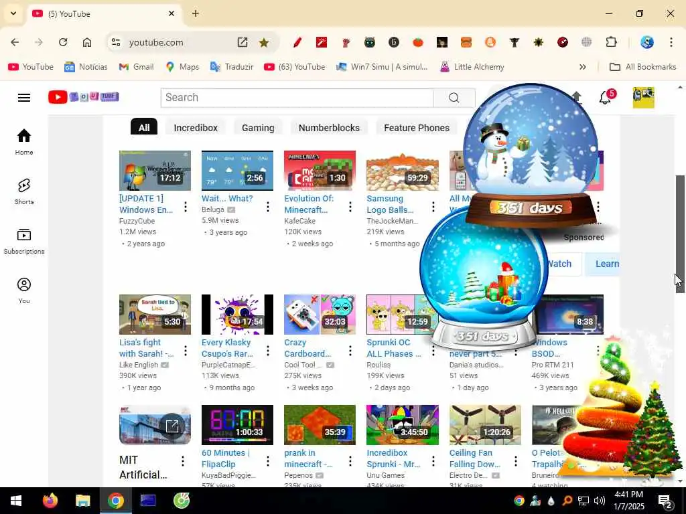The image size is (686, 514).
Task: Click the Chrome taskbar icon
Action: [115, 501]
